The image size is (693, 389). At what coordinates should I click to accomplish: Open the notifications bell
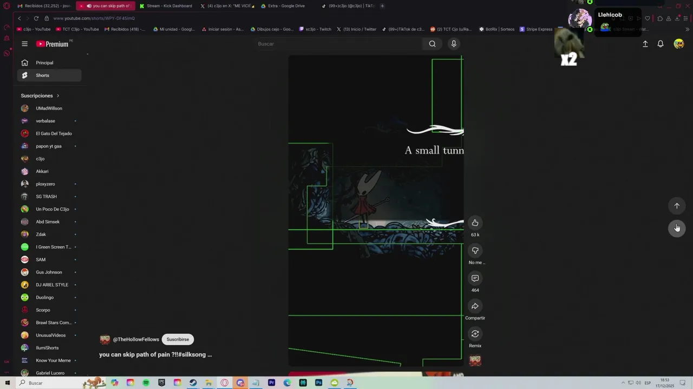pyautogui.click(x=661, y=44)
